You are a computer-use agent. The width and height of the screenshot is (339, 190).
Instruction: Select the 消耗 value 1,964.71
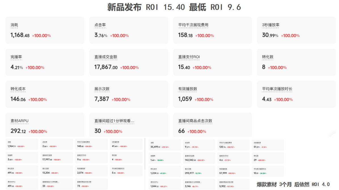(12, 146)
